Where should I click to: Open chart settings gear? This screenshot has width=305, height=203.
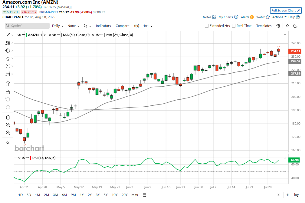point(278,26)
